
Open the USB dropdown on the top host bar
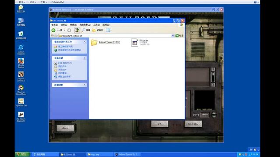(x=33, y=2)
